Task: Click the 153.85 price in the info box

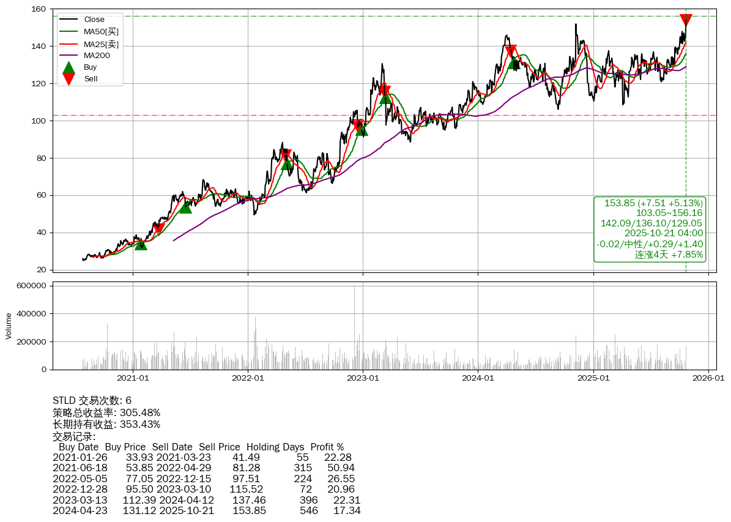Action: point(653,203)
